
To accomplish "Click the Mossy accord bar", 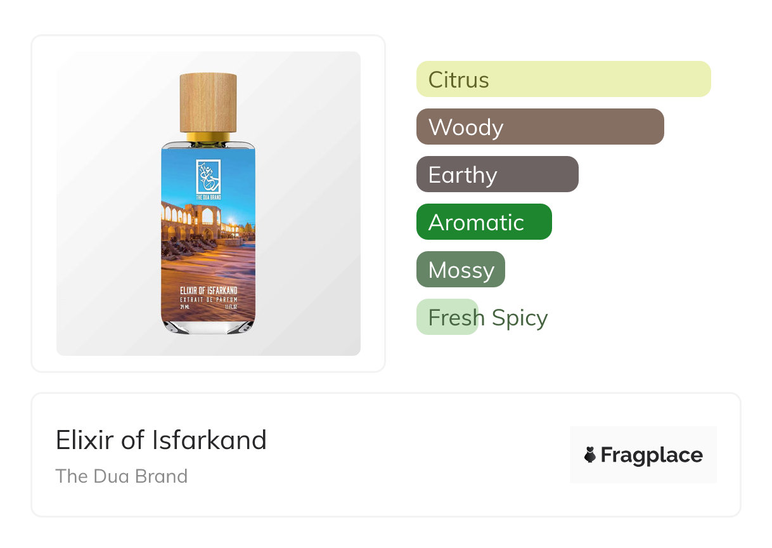I will [x=460, y=270].
